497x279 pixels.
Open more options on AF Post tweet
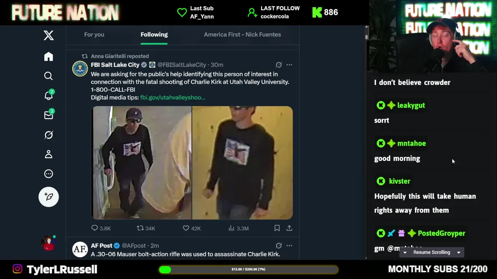coord(289,246)
